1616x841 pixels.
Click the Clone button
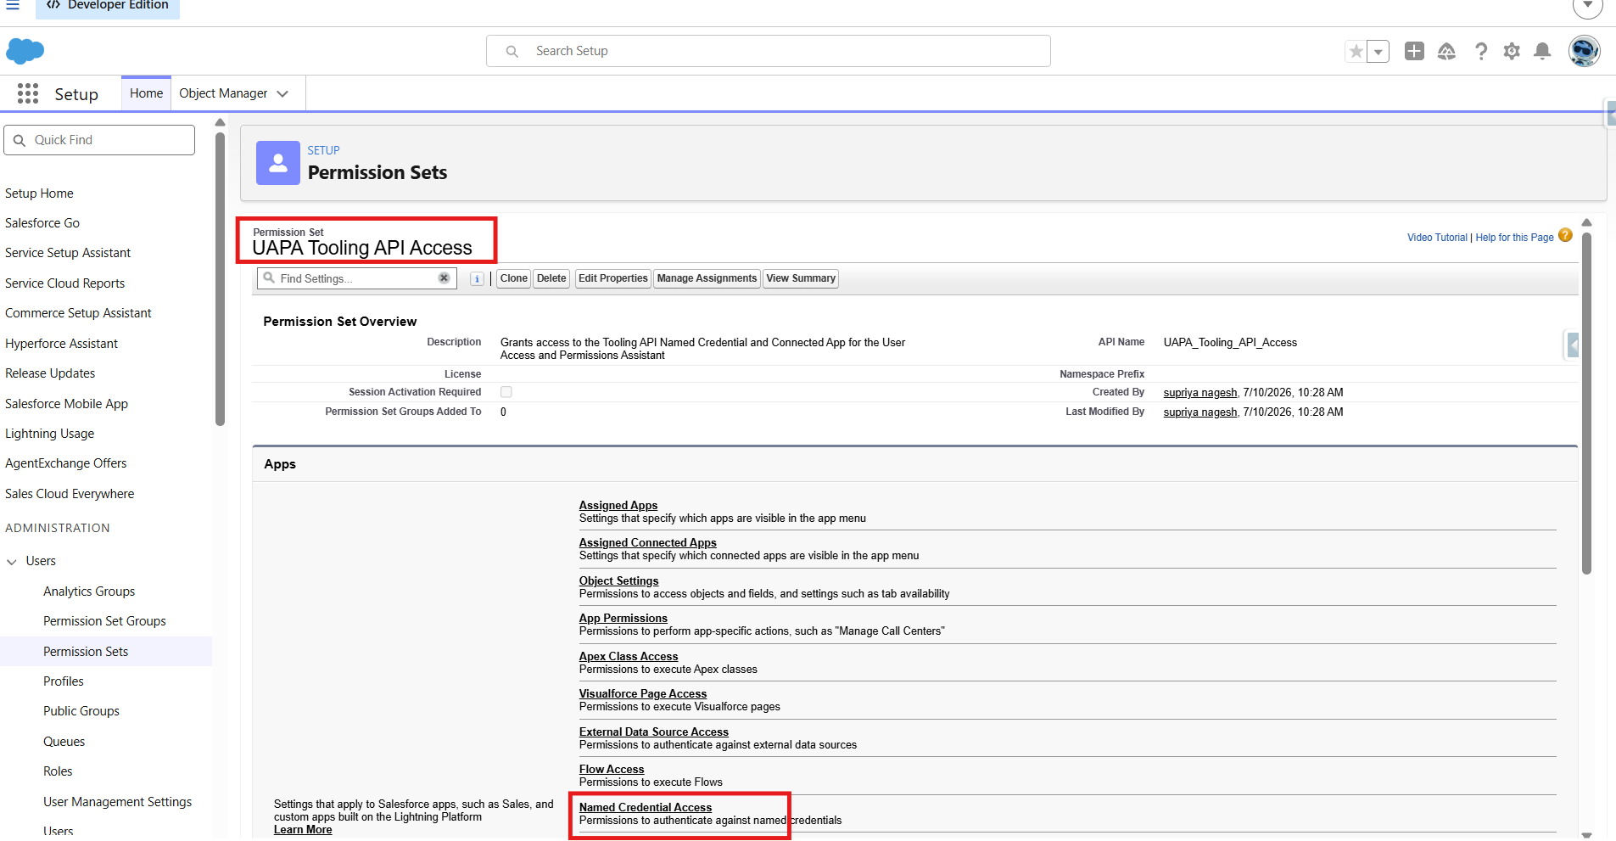tap(513, 278)
